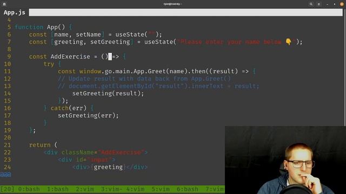Click the empty vim tabline fill area
346x194 pixels.
[x=186, y=12]
